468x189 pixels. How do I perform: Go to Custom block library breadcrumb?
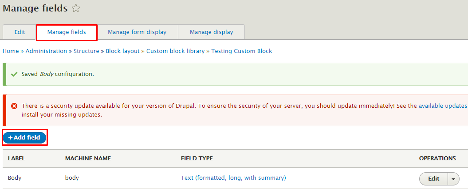pyautogui.click(x=176, y=51)
